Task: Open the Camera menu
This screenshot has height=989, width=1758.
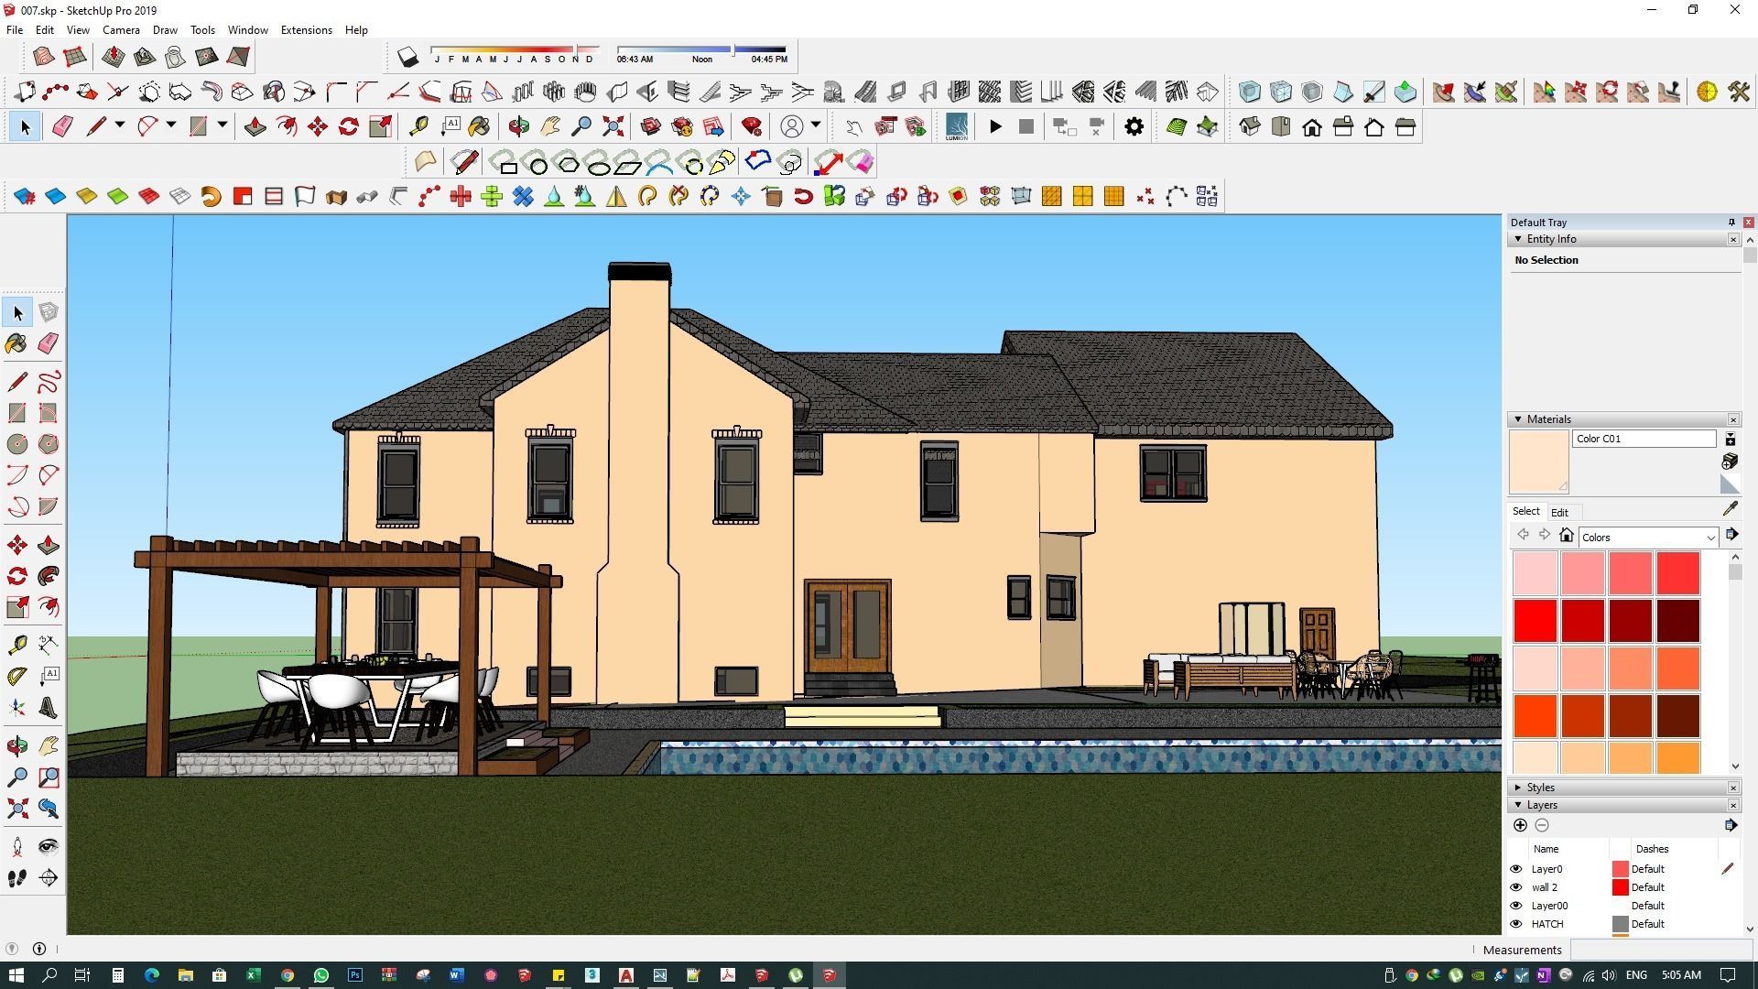Action: point(121,29)
